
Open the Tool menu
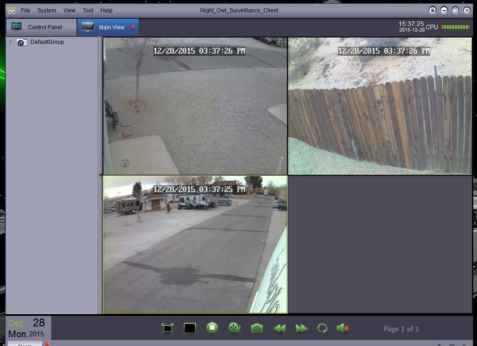coord(88,10)
